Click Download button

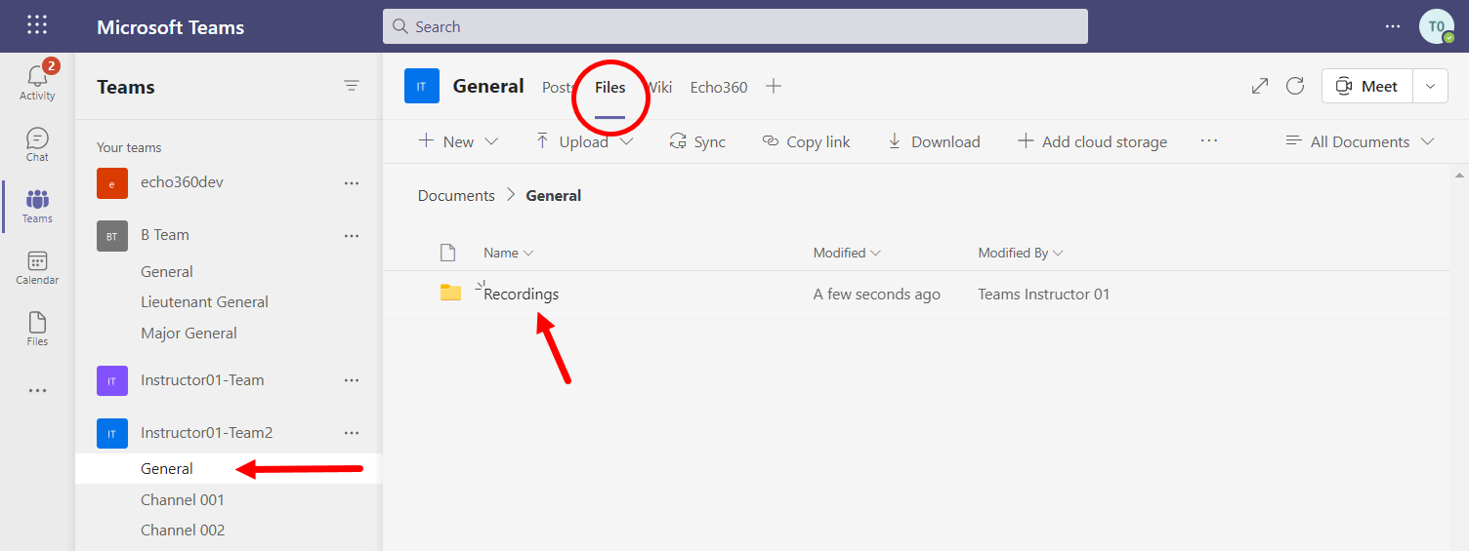pos(933,141)
